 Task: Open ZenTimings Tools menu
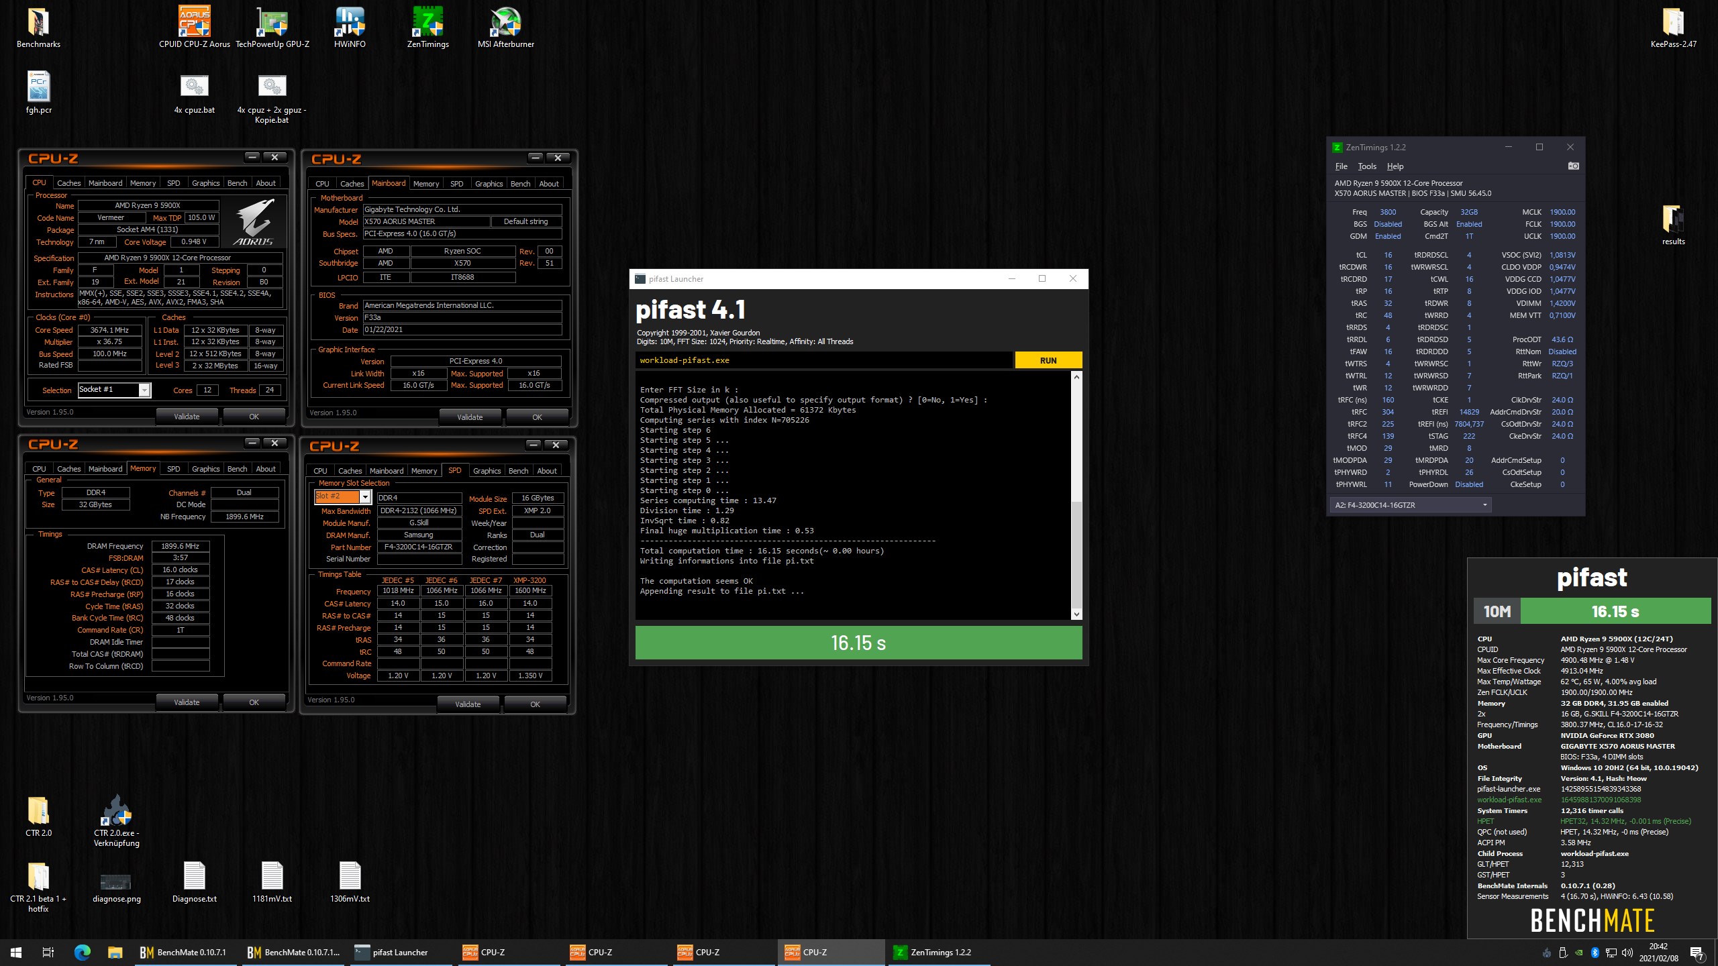tap(1366, 166)
